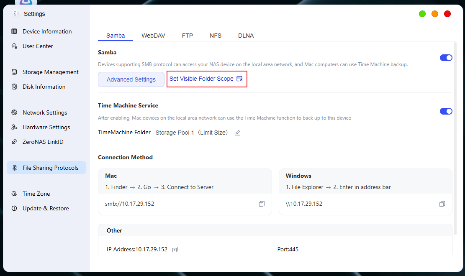Click the "2. Enter in address bar" step
Screen dimensions: 465x276
[x=362, y=187]
